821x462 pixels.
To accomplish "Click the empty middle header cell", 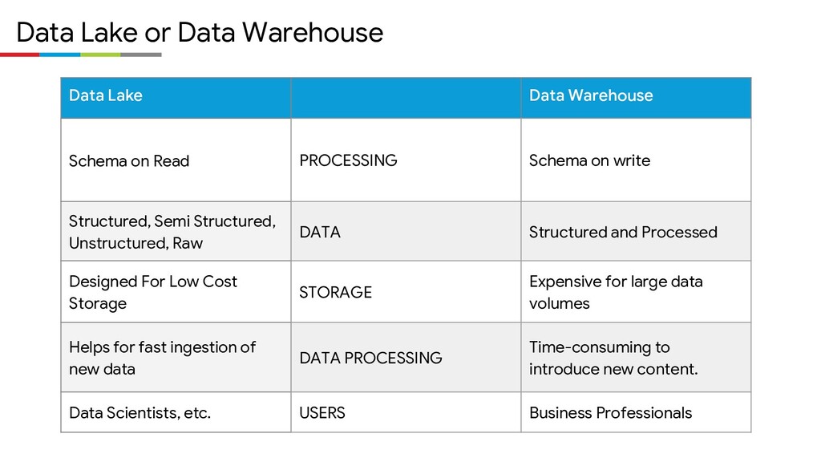I will coord(406,98).
